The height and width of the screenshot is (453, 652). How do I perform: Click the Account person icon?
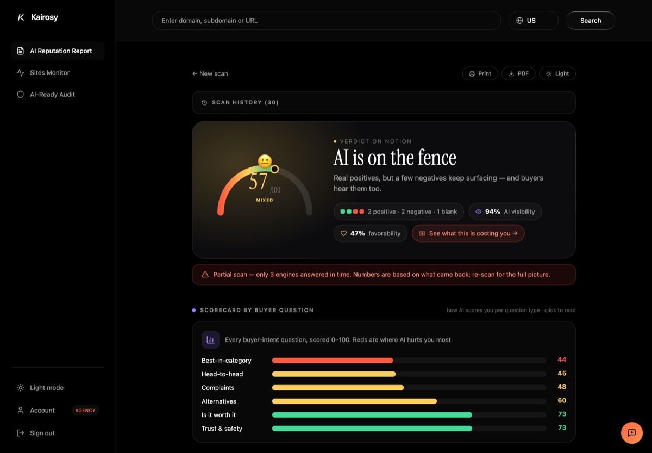[21, 411]
